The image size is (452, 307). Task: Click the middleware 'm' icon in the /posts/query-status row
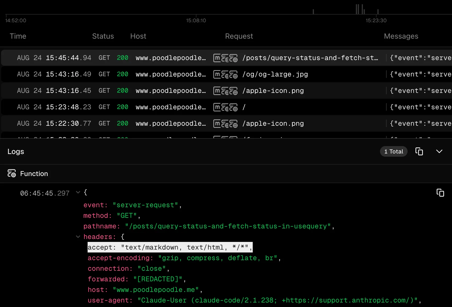(217, 58)
